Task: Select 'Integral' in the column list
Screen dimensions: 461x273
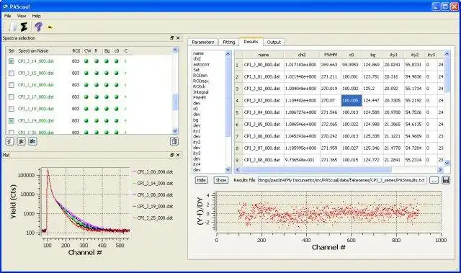Action: [x=200, y=92]
